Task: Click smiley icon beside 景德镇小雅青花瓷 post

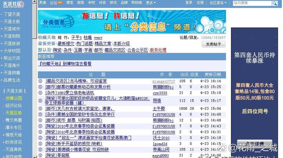Action: pyautogui.click(x=40, y=149)
